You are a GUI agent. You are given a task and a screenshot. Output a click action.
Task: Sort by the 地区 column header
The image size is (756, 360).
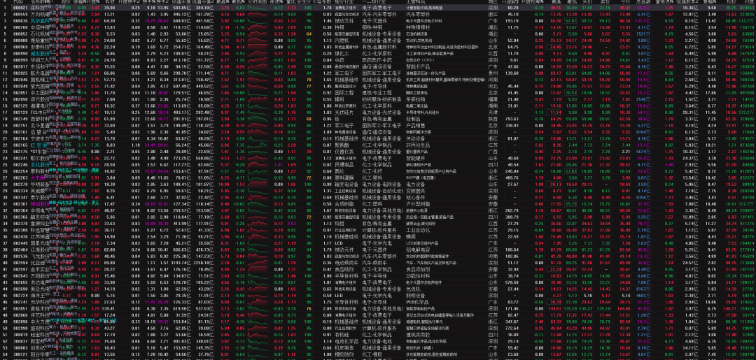[491, 2]
